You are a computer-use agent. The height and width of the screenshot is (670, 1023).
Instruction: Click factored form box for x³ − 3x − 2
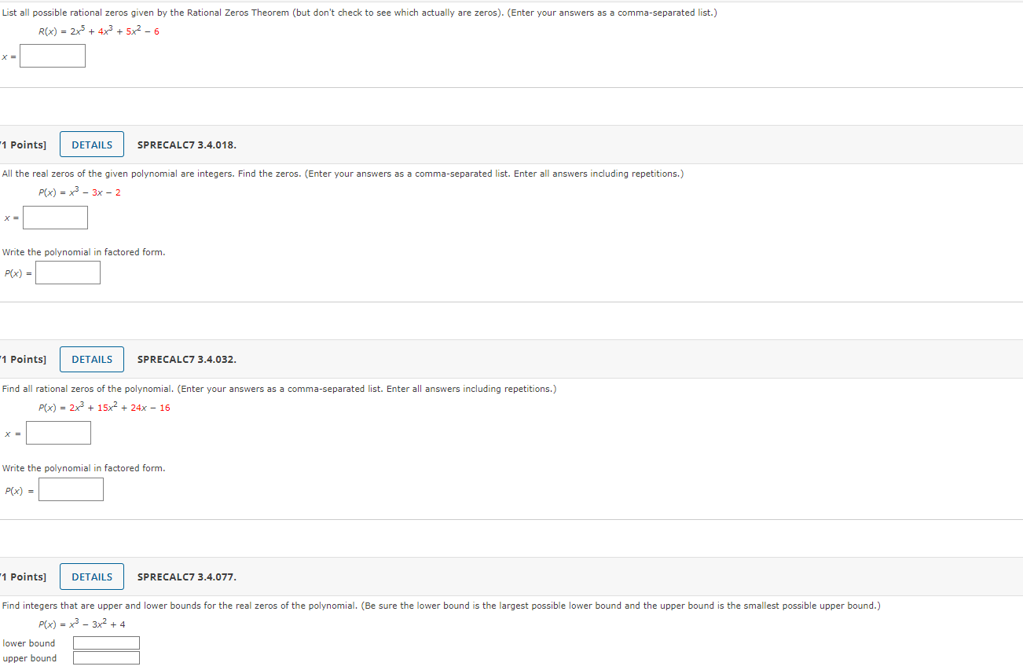(68, 273)
